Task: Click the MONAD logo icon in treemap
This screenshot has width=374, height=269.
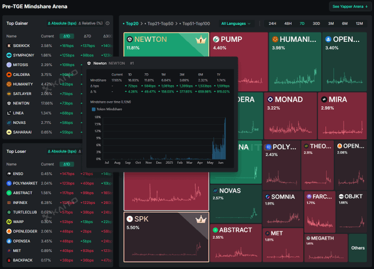Action: click(270, 100)
